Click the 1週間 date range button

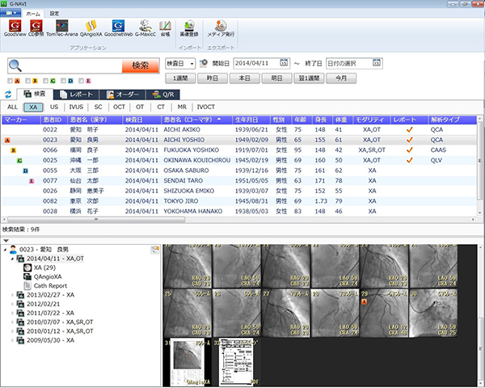pyautogui.click(x=179, y=78)
